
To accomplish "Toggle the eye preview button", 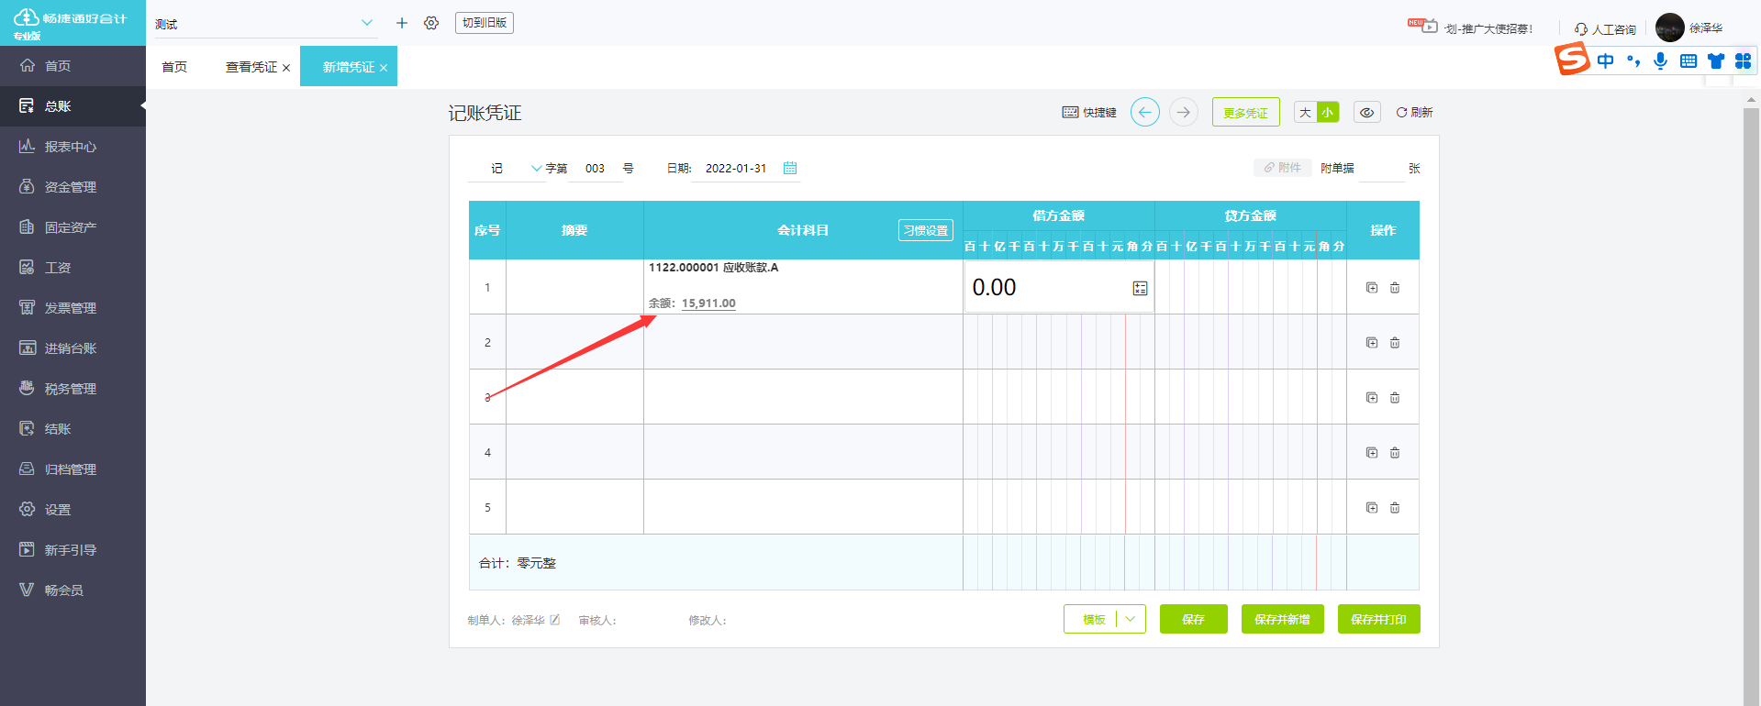I will 1366,112.
